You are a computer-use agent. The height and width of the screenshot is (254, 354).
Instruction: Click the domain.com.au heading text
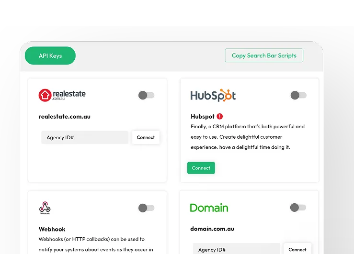tap(211, 229)
